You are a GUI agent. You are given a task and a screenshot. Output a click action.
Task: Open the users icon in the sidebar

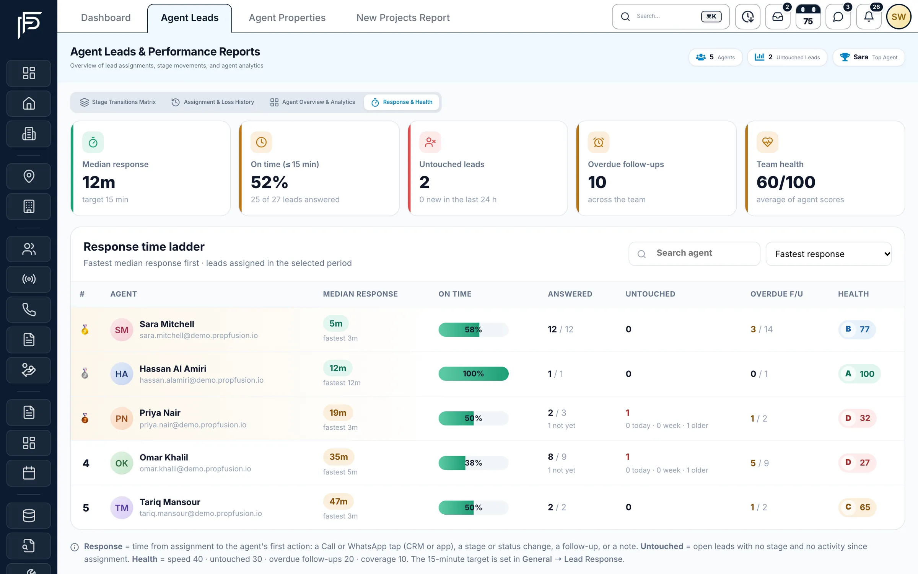pos(29,249)
